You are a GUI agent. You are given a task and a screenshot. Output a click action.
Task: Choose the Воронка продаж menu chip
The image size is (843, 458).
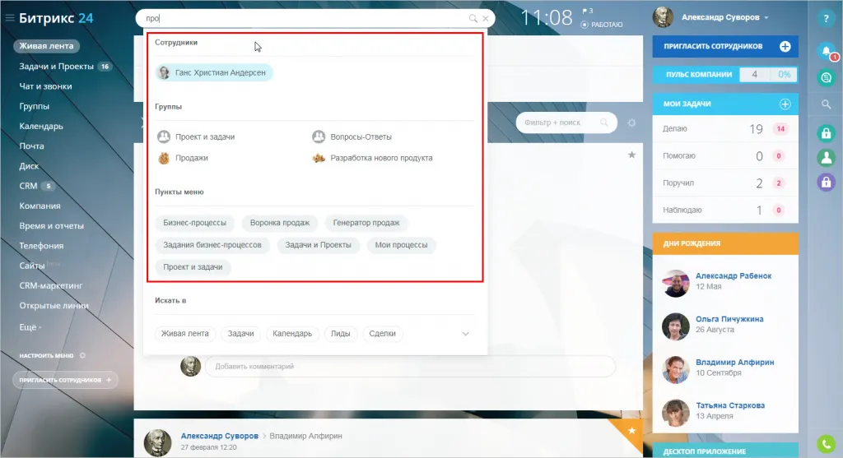click(281, 223)
